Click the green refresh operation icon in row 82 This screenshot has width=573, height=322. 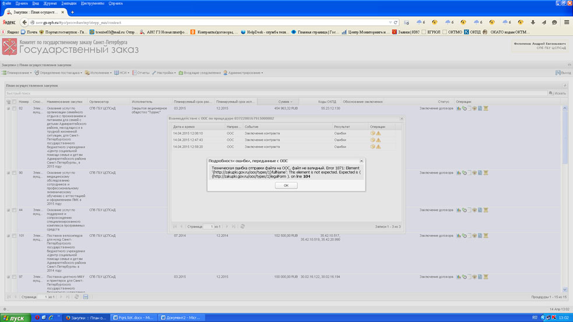tap(464, 108)
